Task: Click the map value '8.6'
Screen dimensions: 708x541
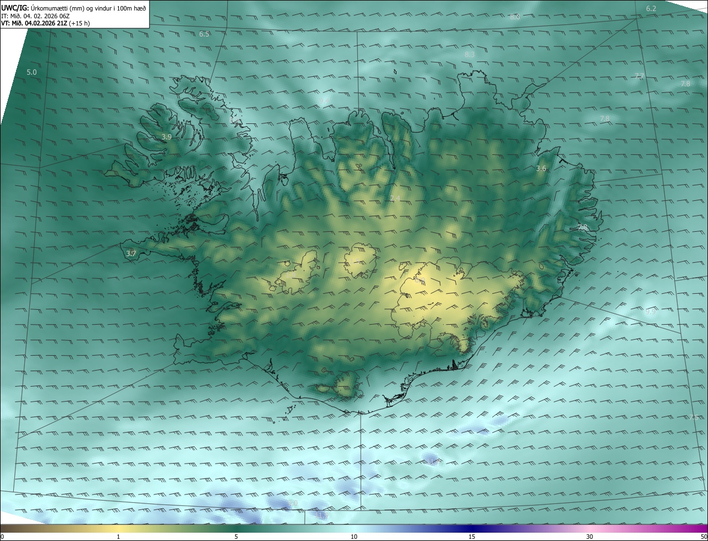Action: (515, 17)
